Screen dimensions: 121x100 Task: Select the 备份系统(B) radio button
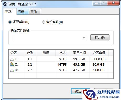[44, 22]
